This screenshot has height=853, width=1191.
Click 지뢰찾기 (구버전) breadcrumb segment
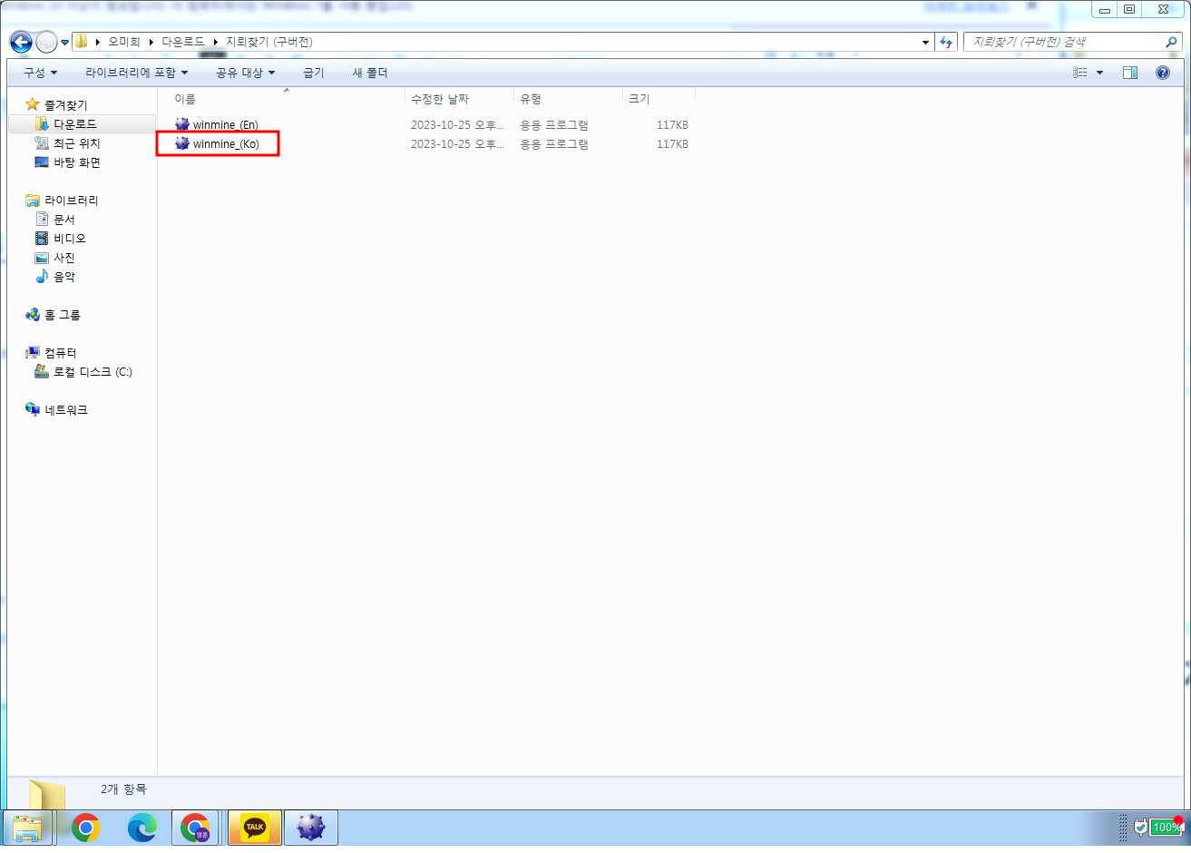(x=269, y=42)
